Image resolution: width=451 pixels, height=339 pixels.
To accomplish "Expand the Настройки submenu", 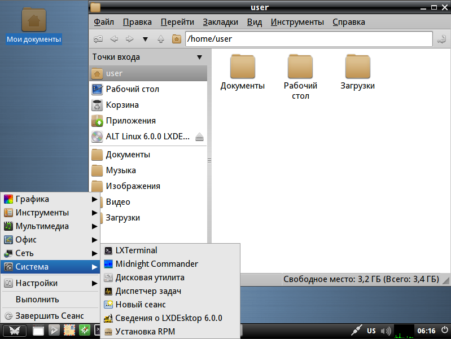I will pyautogui.click(x=51, y=283).
